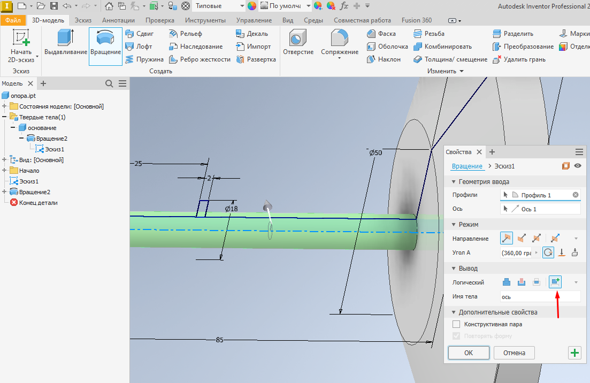Click the Вращение breadcrumb link
The height and width of the screenshot is (383, 590).
pyautogui.click(x=467, y=166)
